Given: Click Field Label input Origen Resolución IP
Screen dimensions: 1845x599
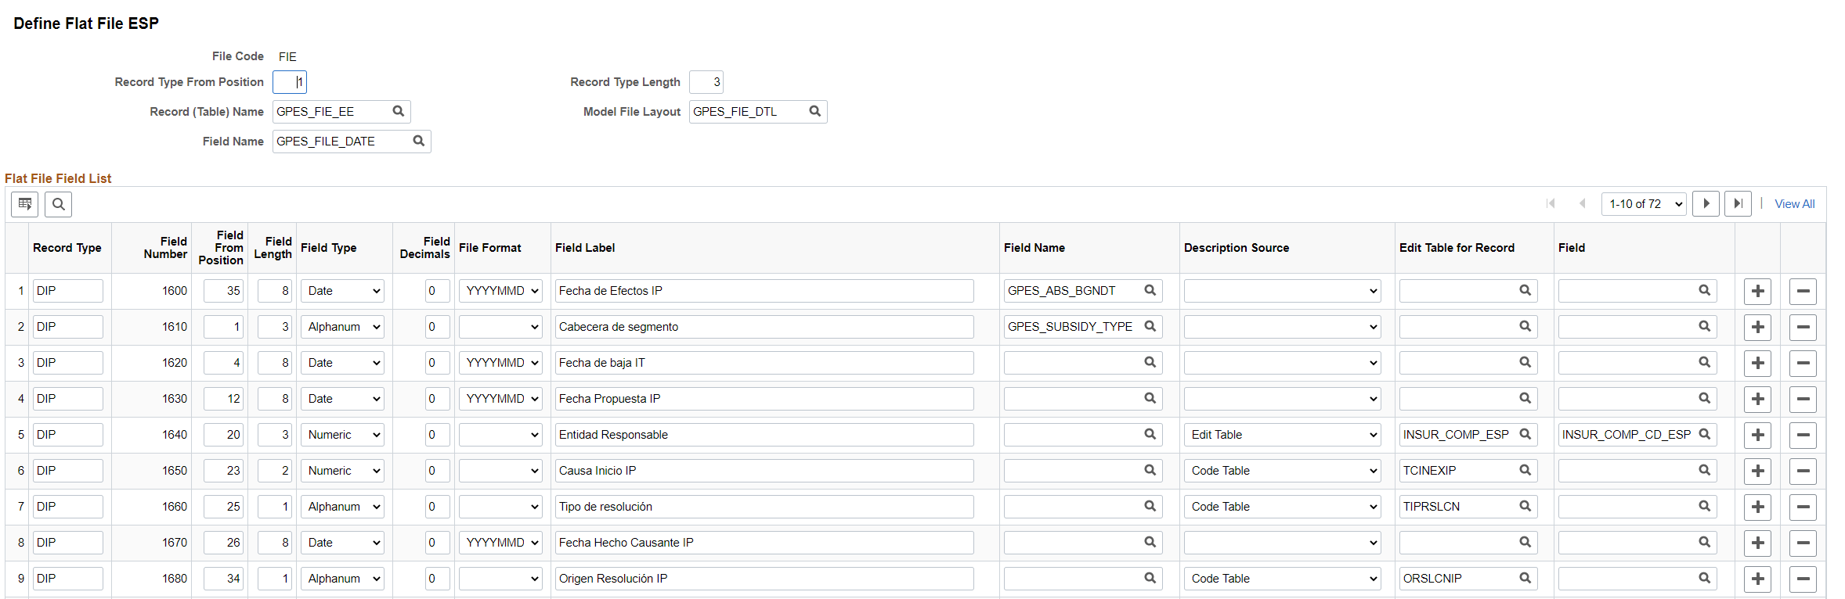Looking at the screenshot, I should (x=764, y=579).
